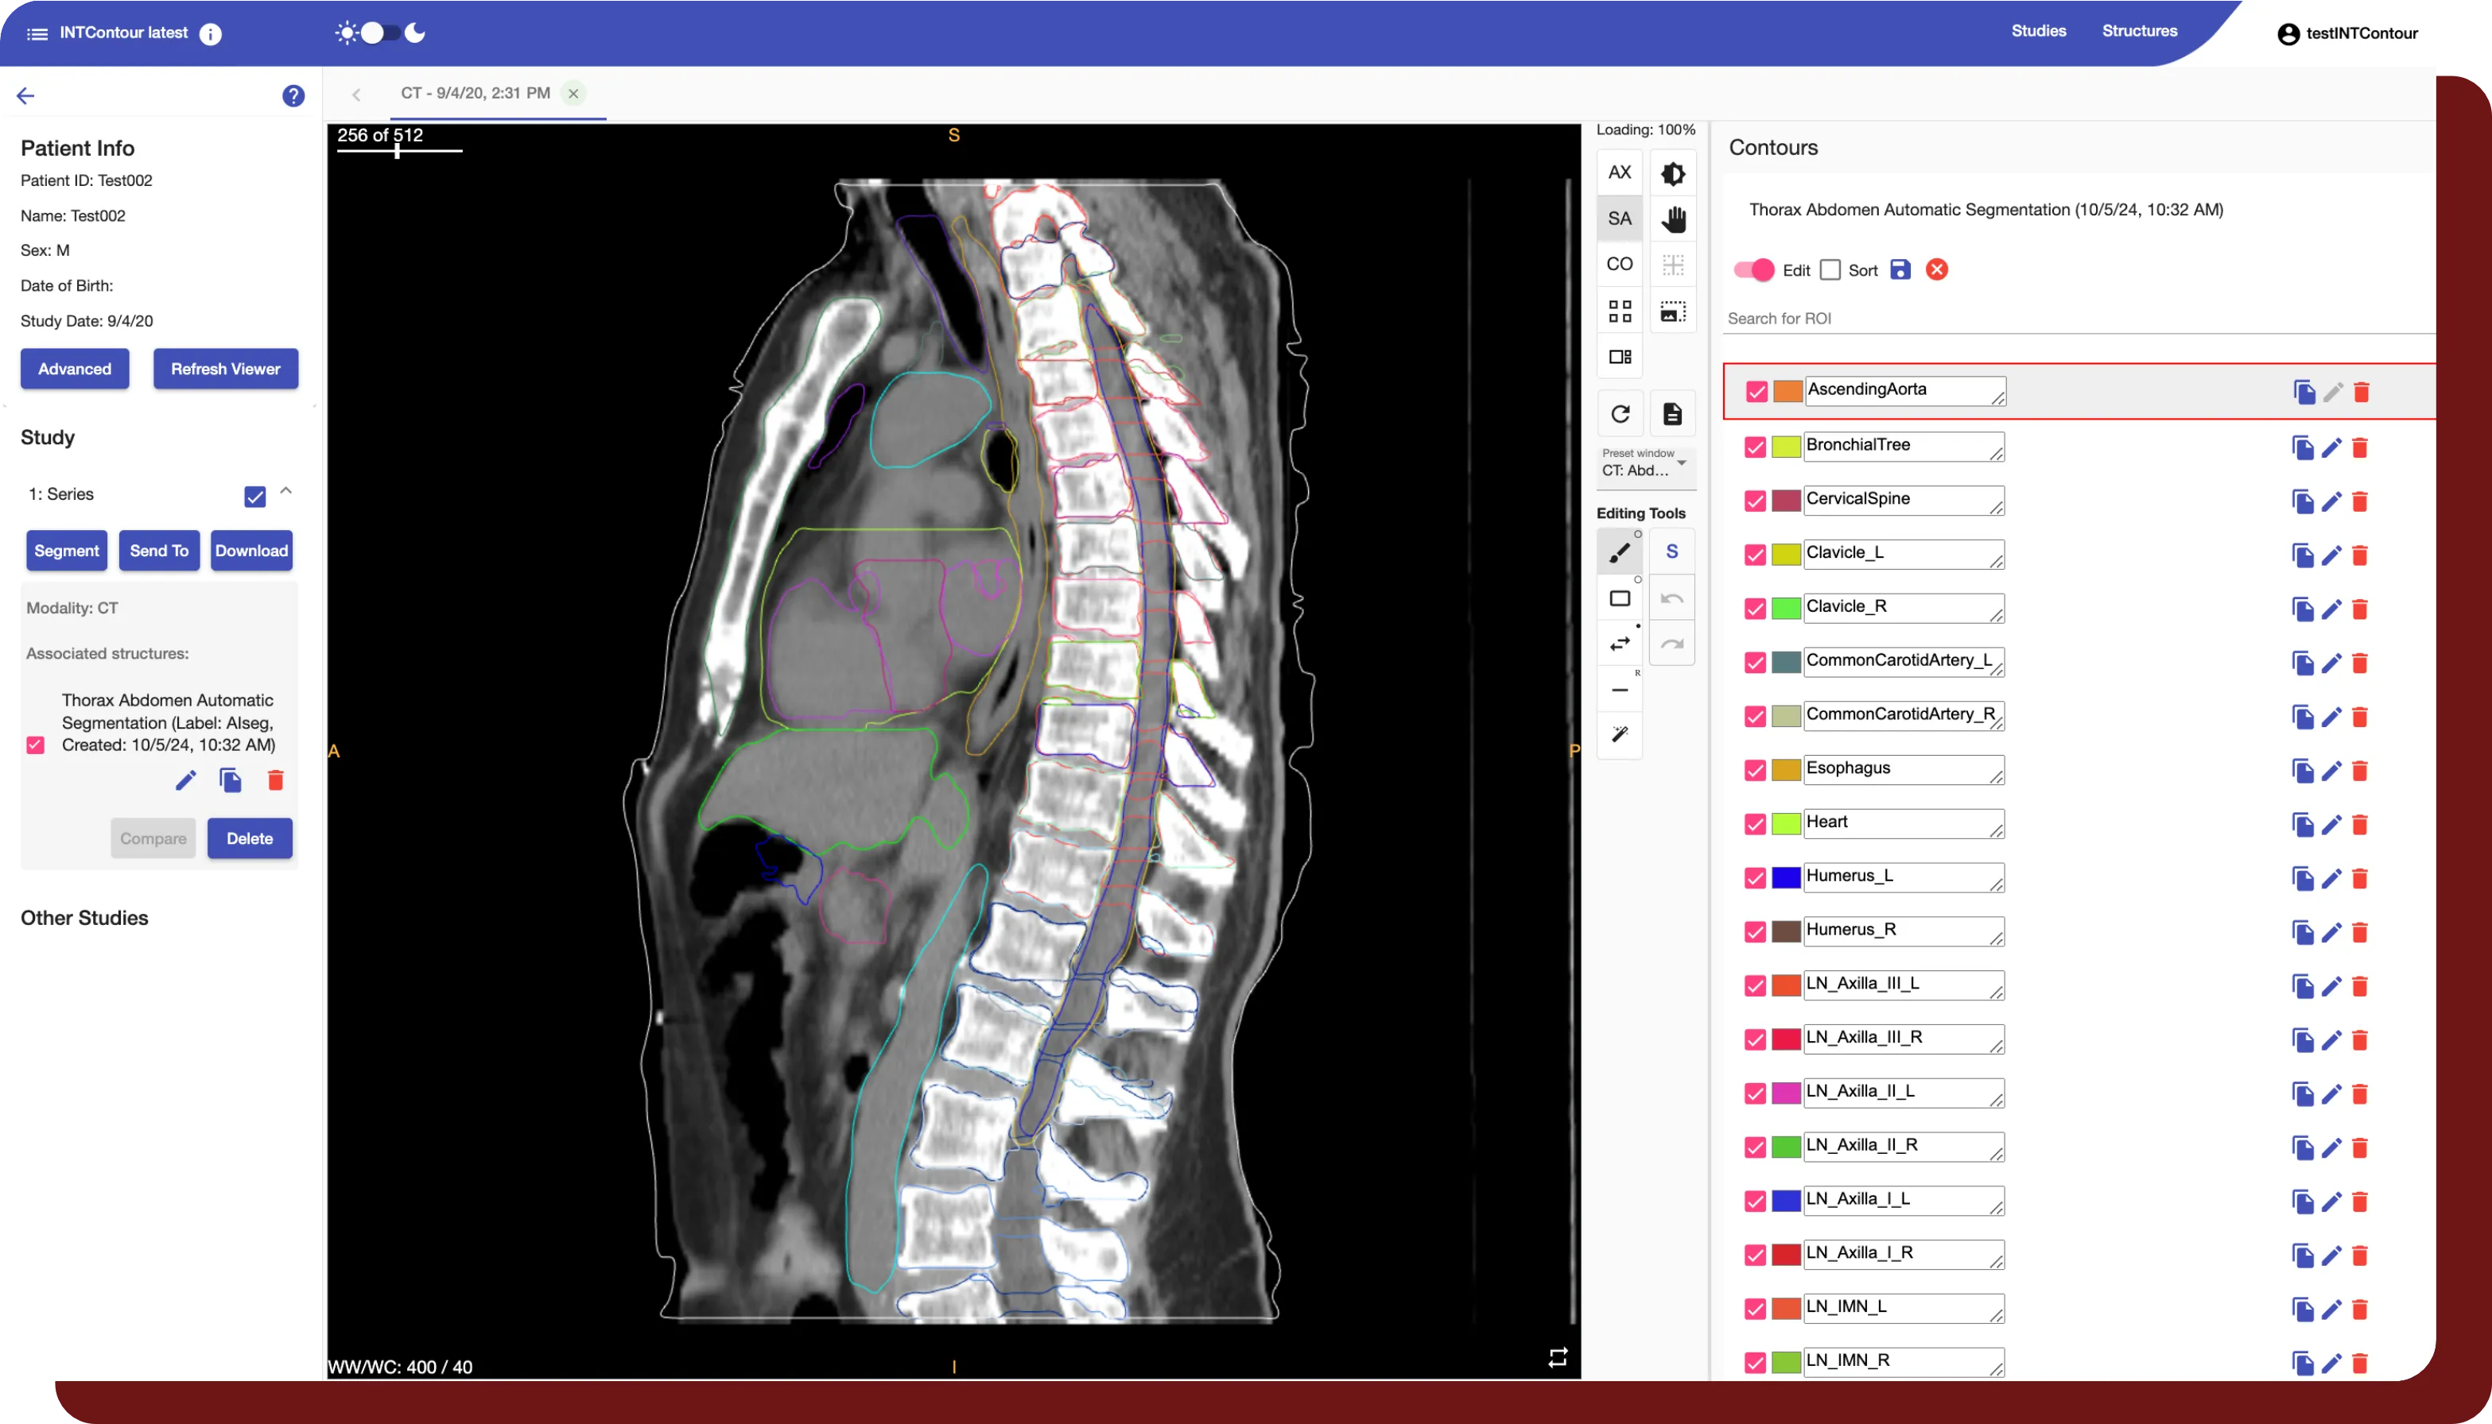Uncheck visibility of BronchialTree contour
Screen dimensions: 2492x1424
point(1754,446)
